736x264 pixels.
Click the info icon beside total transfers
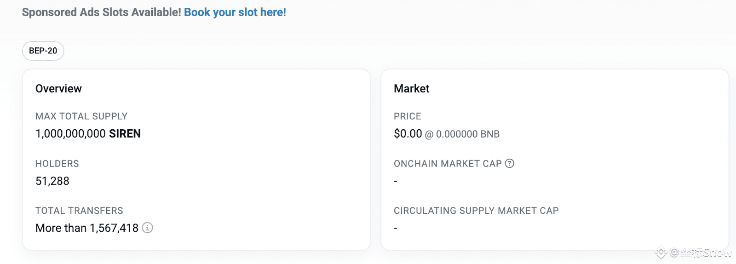147,228
